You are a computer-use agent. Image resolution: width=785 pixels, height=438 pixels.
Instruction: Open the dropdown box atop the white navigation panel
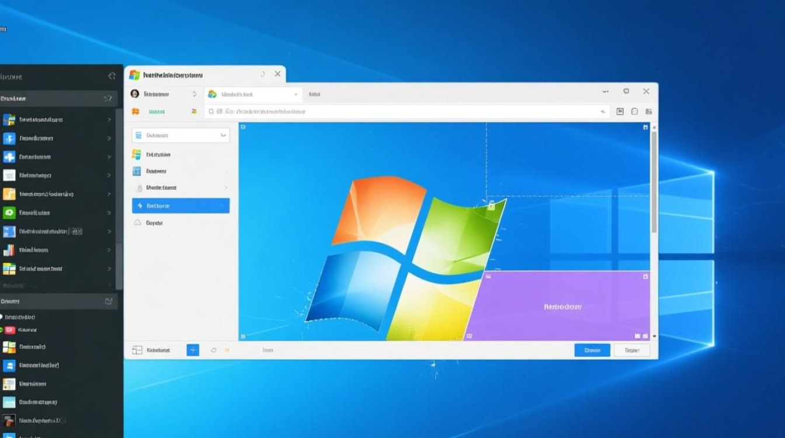click(180, 135)
